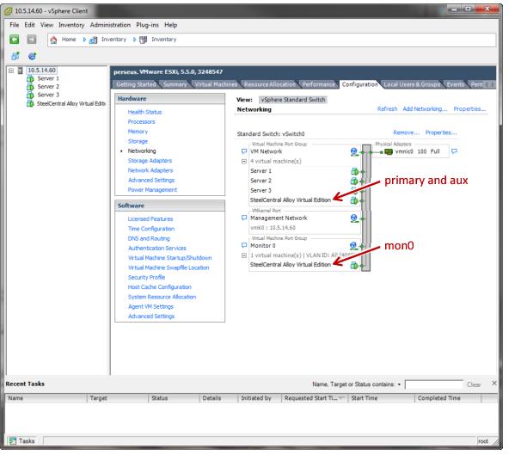Switch to the Resource Allocation tab
Viewport: 527px width, 461px height.
point(270,84)
